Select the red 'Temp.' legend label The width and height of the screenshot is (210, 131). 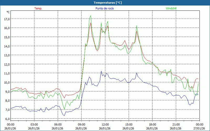click(38, 8)
